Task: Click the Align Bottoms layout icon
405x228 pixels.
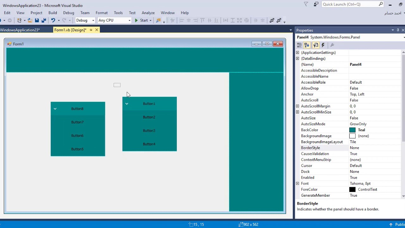Action: pyautogui.click(x=216, y=20)
